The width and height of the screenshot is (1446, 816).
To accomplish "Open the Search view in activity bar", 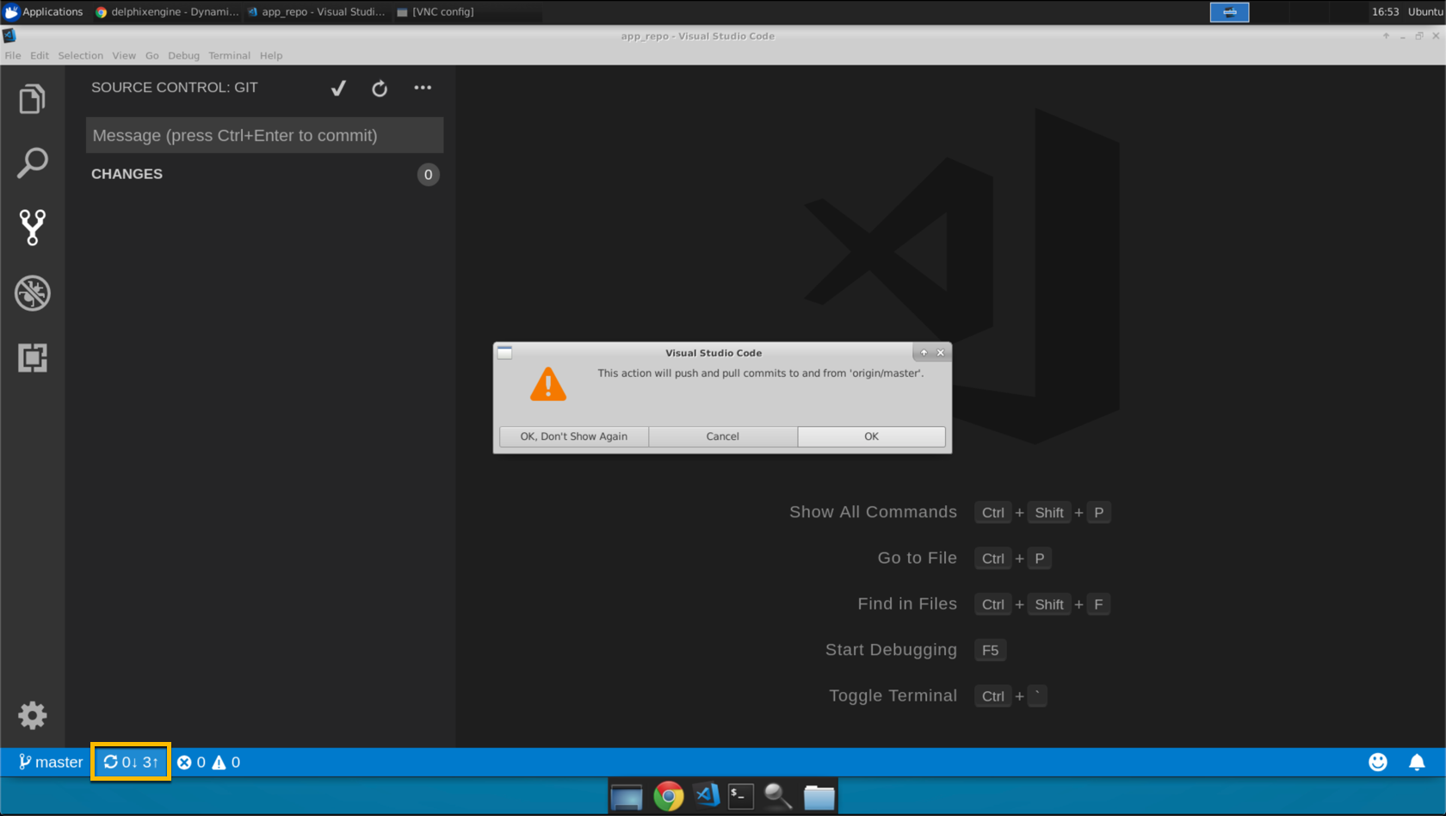I will (32, 163).
